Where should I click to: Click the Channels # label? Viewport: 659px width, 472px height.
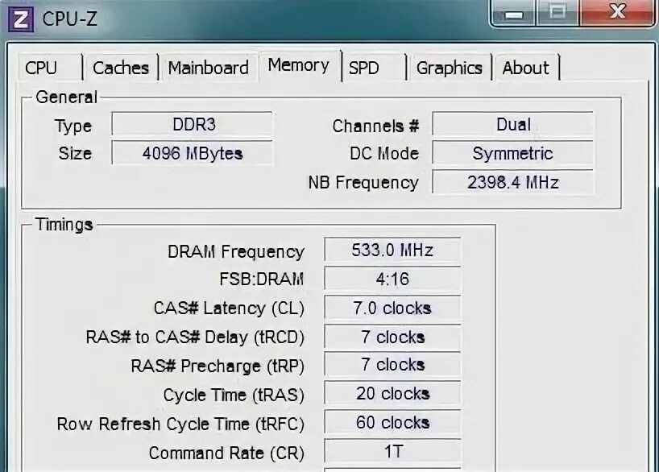(375, 126)
